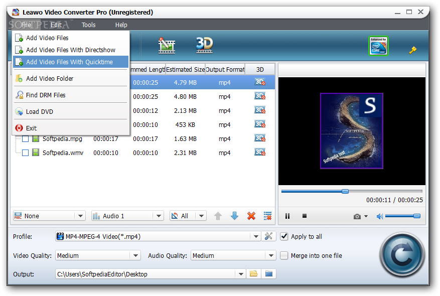440x296 pixels.
Task: Check the Softpedia.wmv checkbox
Action: [25, 153]
